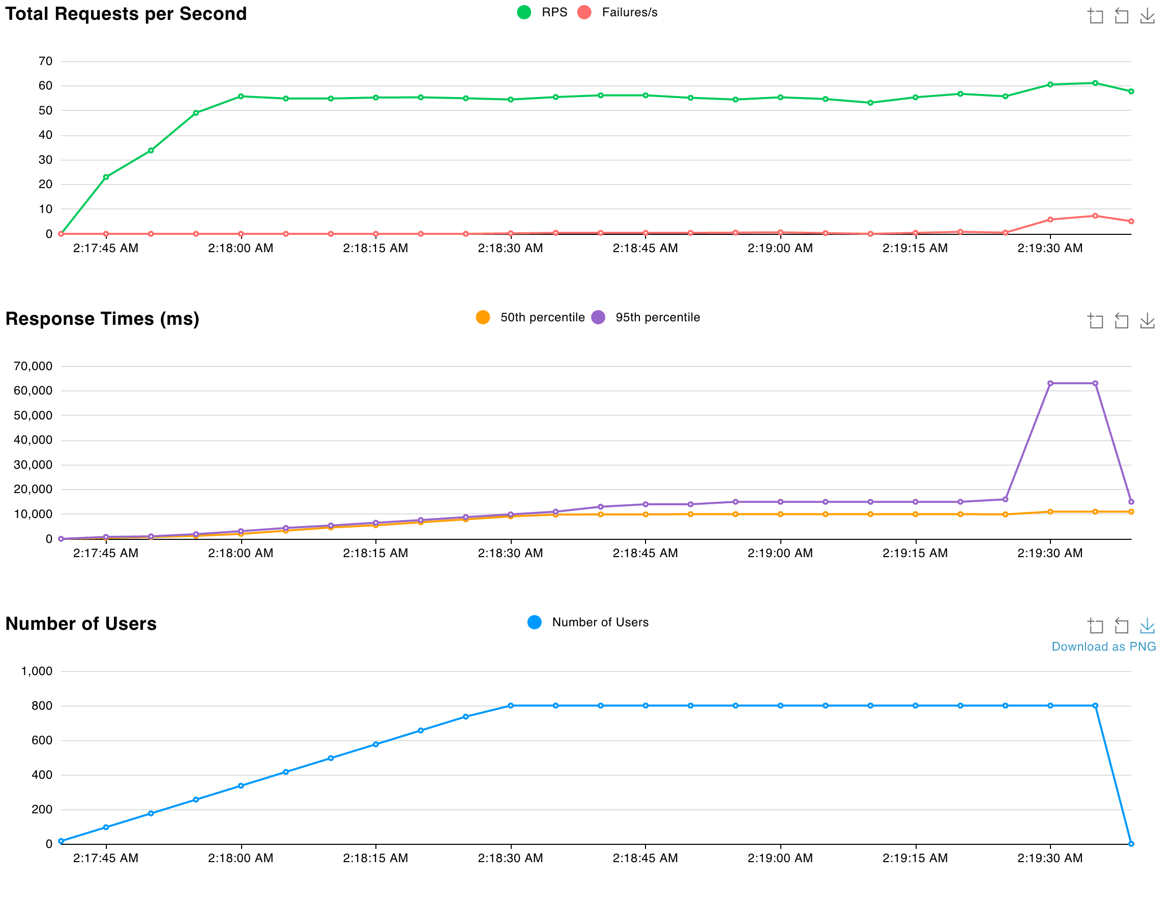Hide the 95th percentile series
1172x915 pixels.
point(657,318)
